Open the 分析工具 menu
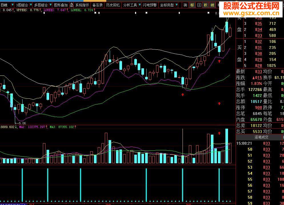Viewport: 284px width, 205px height. point(130,5)
